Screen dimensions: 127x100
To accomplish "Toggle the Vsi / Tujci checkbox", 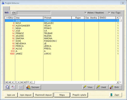I will (x=109, y=13).
